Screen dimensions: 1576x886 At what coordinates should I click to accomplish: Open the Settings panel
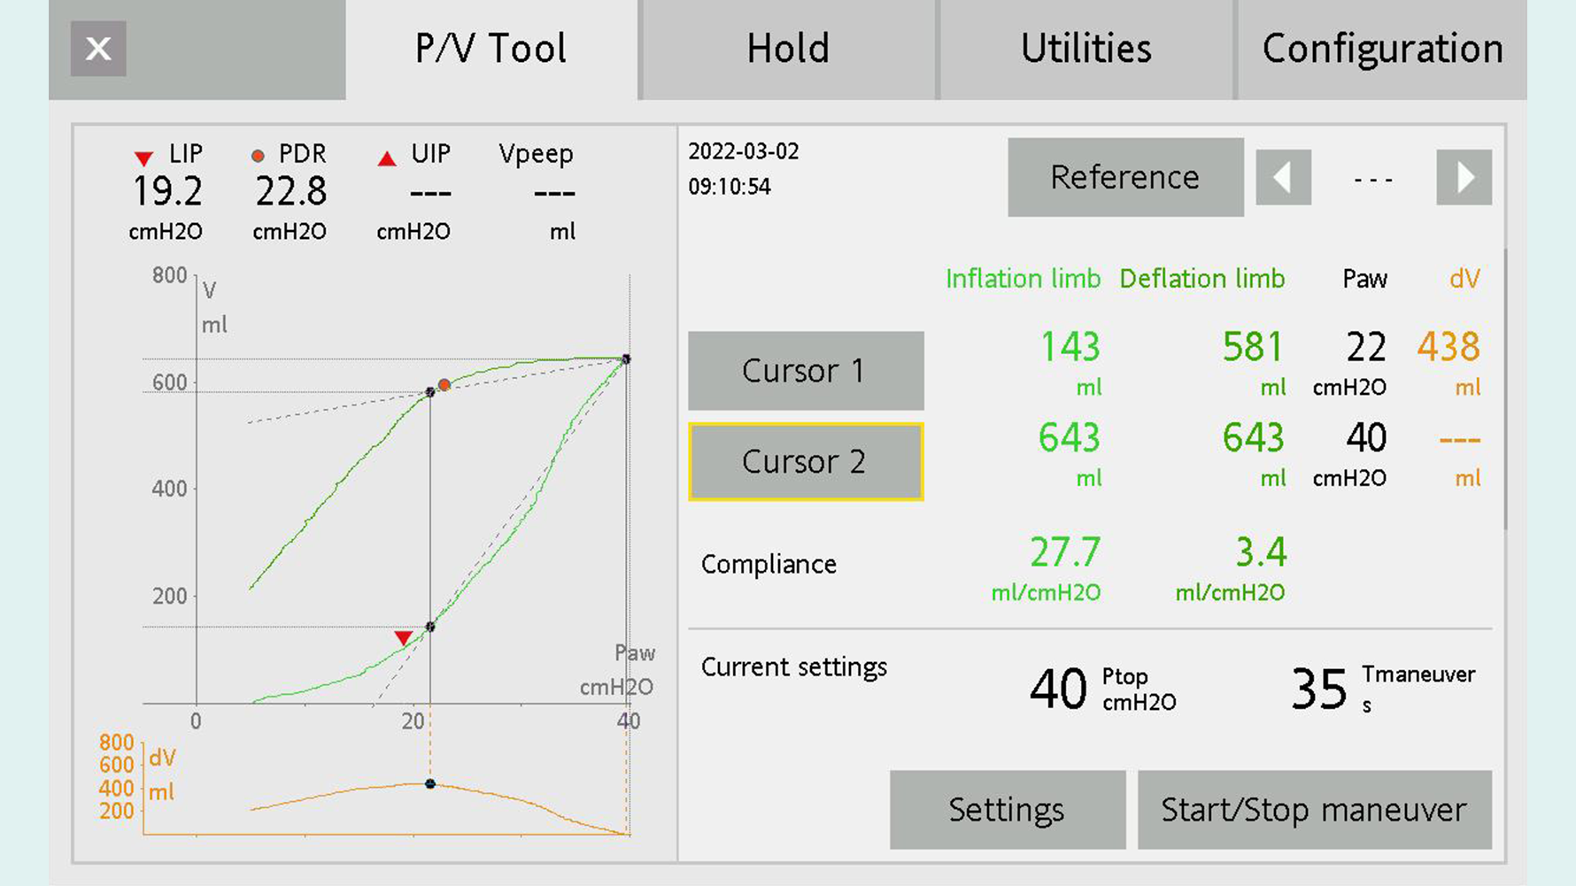point(1007,808)
